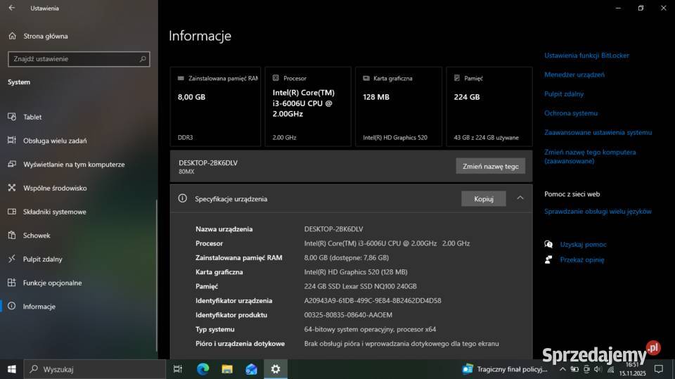Screen dimensions: 675x379
Task: Launch Microsoft Edge from taskbar
Action: (x=202, y=369)
